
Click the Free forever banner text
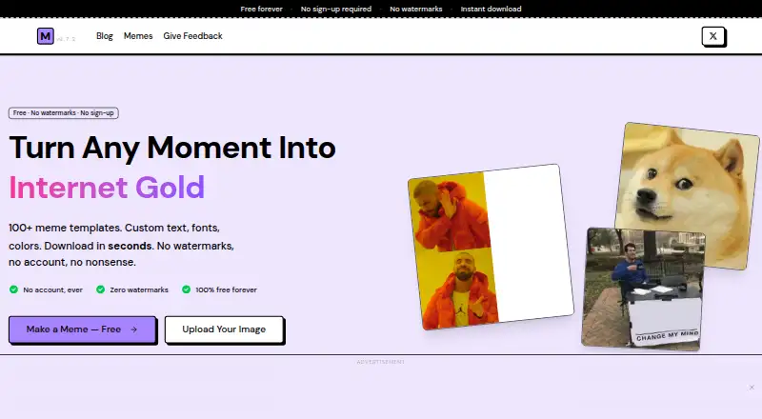coord(261,9)
